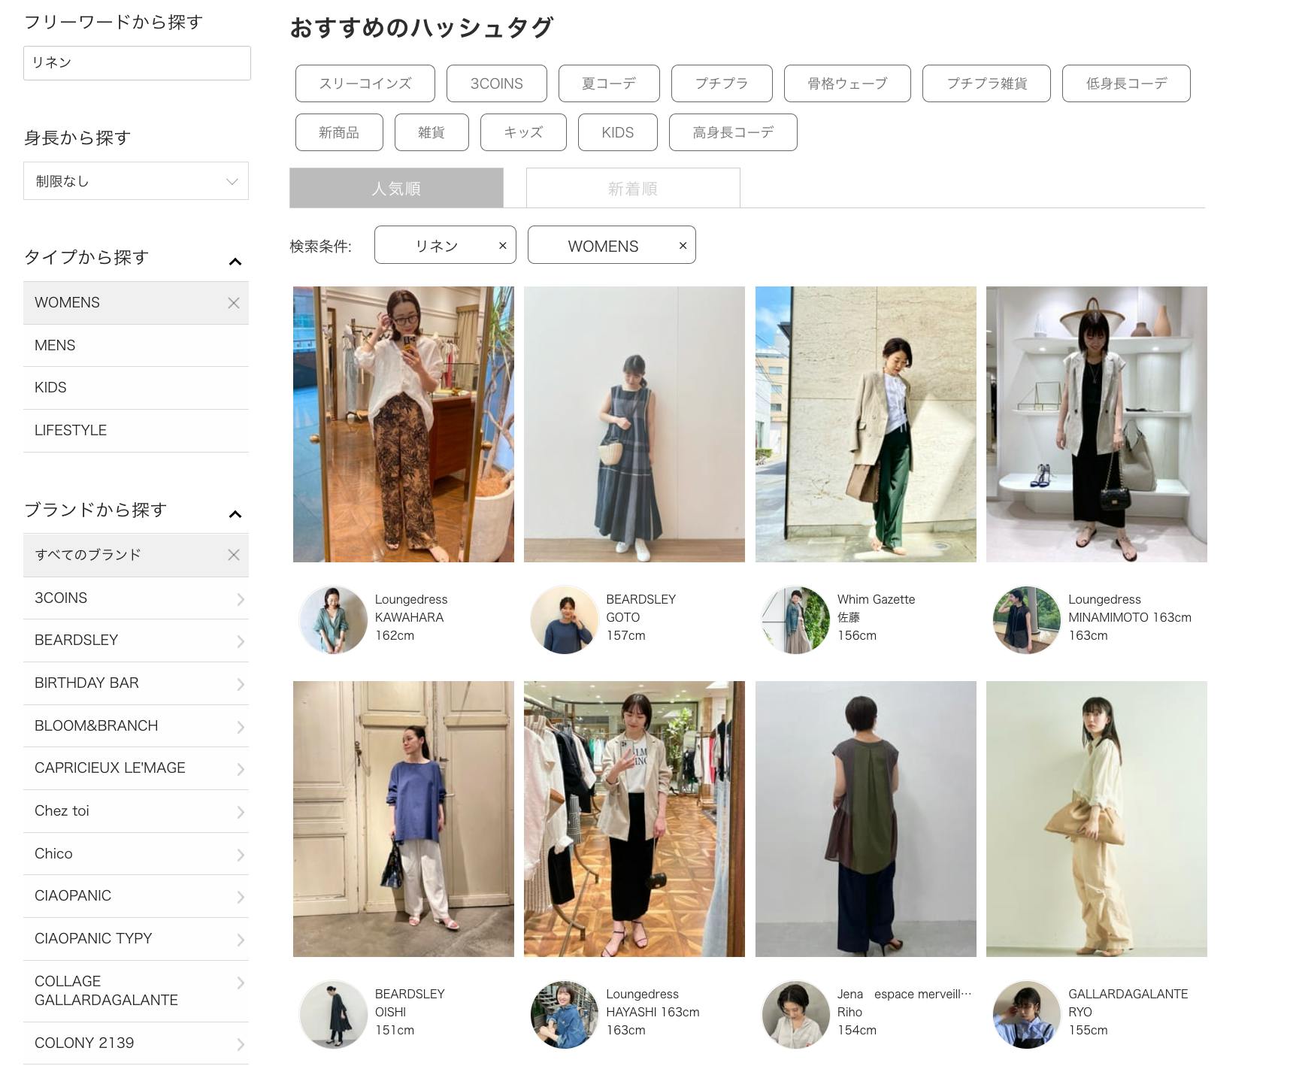Open 佐藤's round profile avatar
1290x1066 pixels.
(795, 619)
